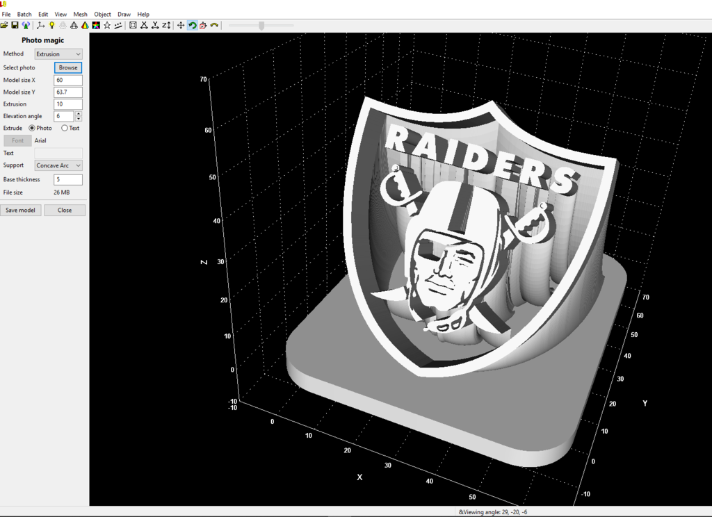This screenshot has width=712, height=517.
Task: Click the red box object rotate icon
Action: click(203, 26)
